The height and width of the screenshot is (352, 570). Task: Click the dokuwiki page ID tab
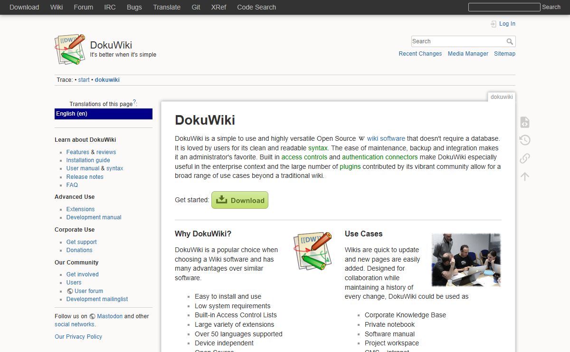pos(502,97)
